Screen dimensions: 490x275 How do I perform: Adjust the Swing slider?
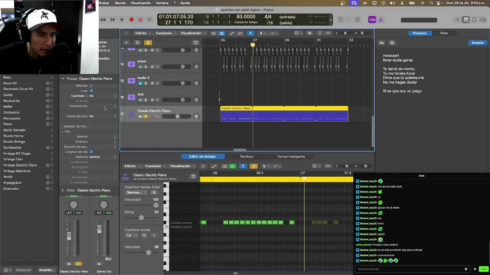coord(141,218)
